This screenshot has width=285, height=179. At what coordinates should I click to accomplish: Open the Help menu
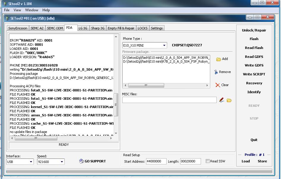tap(46, 10)
